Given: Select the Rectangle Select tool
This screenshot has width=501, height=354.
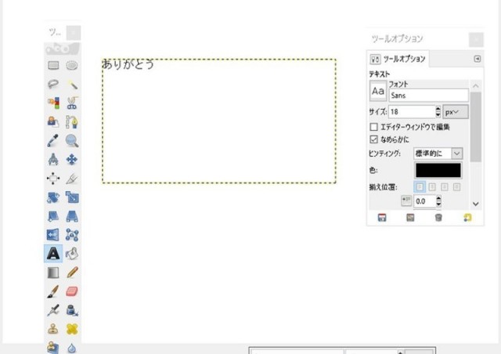Looking at the screenshot, I should click(x=53, y=66).
